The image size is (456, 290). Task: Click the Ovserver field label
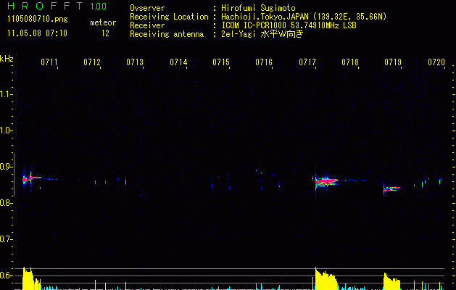147,8
